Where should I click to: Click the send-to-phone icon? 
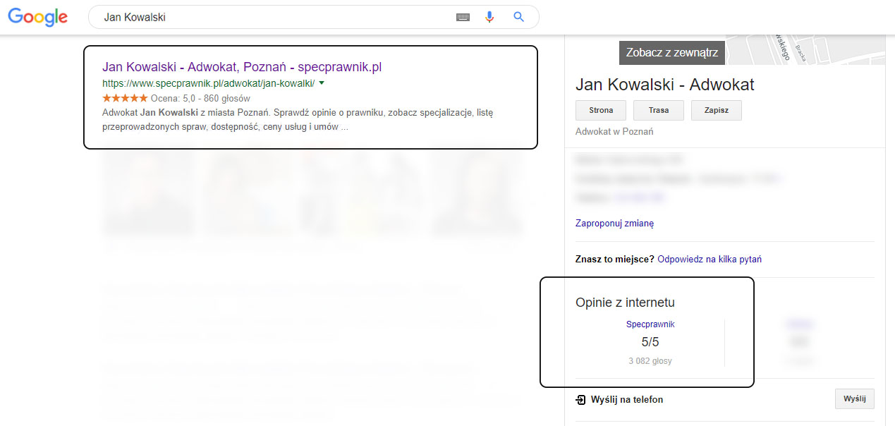point(580,400)
